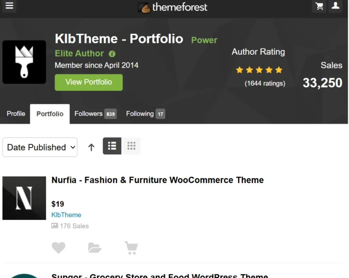The image size is (349, 278).
Task: Toggle sort direction arrow
Action: point(91,147)
